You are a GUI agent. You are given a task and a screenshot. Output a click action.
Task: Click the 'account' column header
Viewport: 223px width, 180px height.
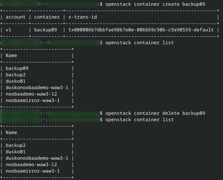pyautogui.click(x=16, y=17)
